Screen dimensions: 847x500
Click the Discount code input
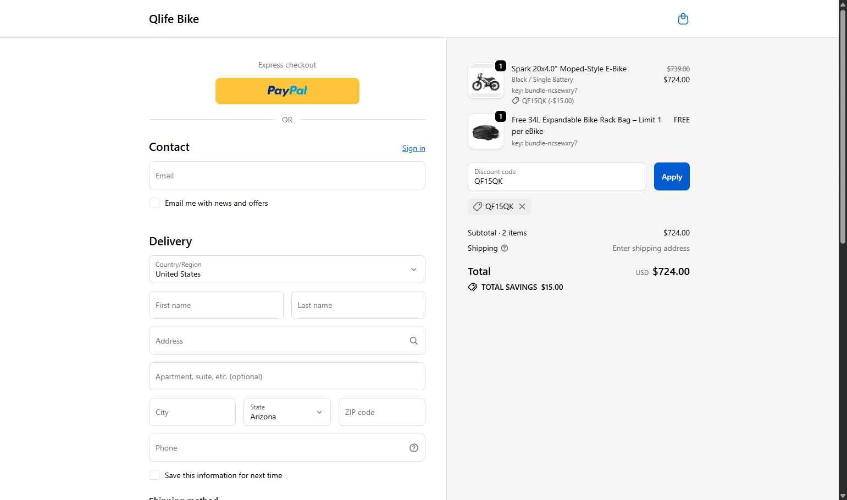coord(557,177)
